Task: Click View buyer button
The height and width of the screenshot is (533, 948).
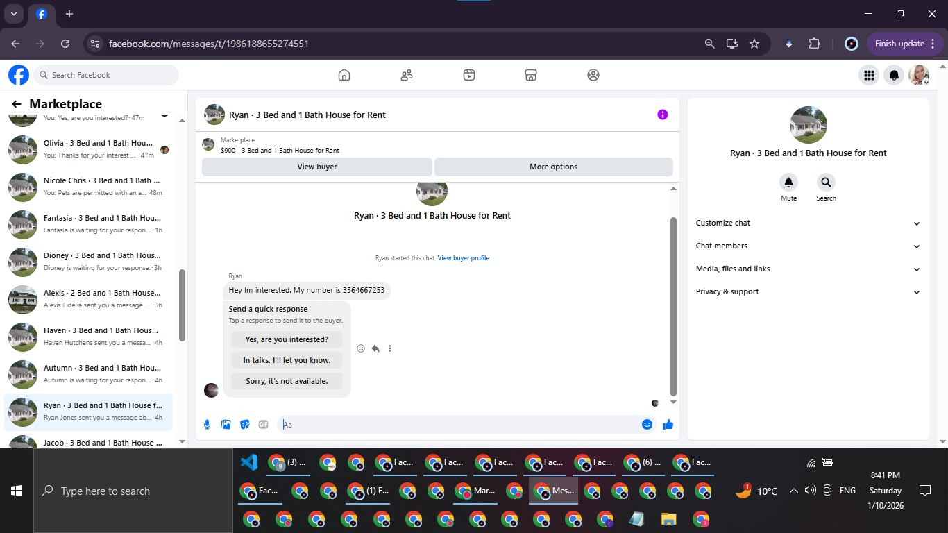Action: pos(317,167)
